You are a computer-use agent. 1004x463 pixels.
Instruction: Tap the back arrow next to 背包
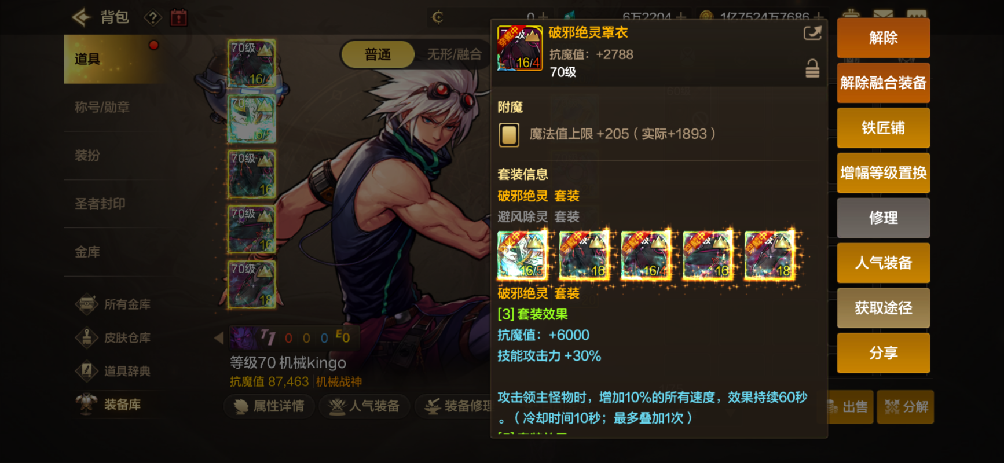coord(82,17)
